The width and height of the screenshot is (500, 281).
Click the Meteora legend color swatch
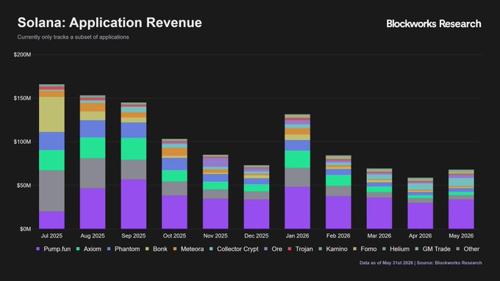175,249
